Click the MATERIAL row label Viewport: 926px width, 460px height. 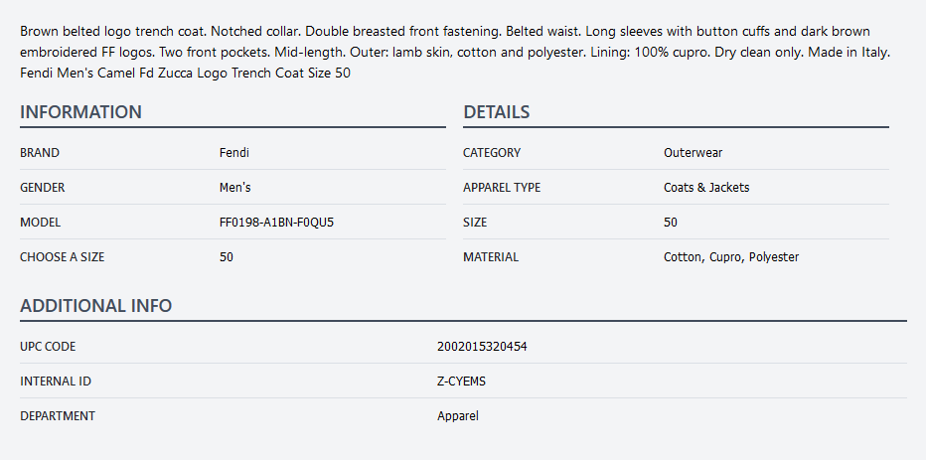(491, 257)
